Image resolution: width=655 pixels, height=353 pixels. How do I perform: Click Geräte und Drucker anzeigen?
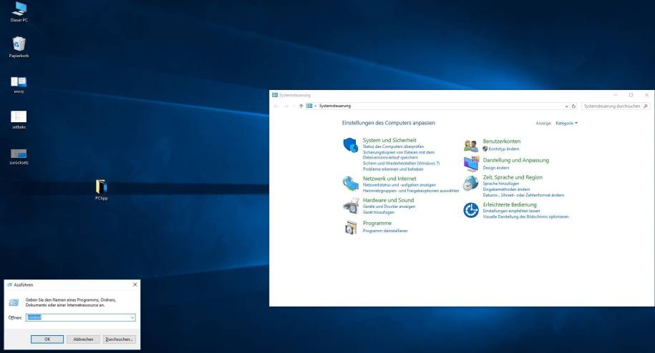tap(389, 207)
